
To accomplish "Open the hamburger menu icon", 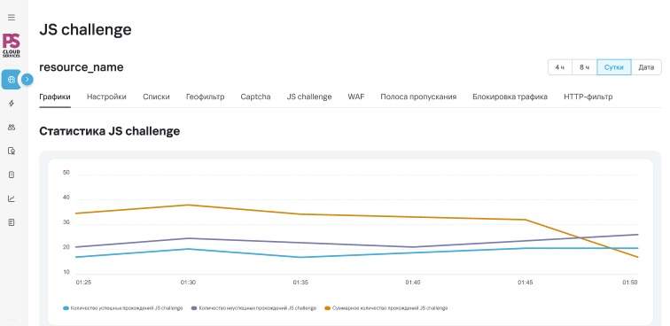I will pos(12,18).
